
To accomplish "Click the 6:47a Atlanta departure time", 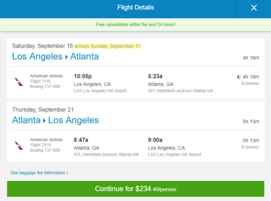I will [81, 140].
